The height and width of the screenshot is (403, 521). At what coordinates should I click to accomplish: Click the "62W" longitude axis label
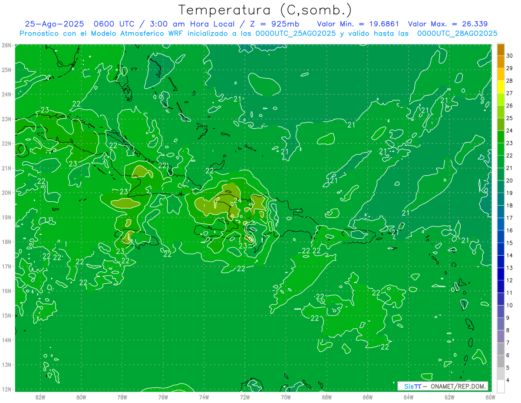click(x=449, y=397)
